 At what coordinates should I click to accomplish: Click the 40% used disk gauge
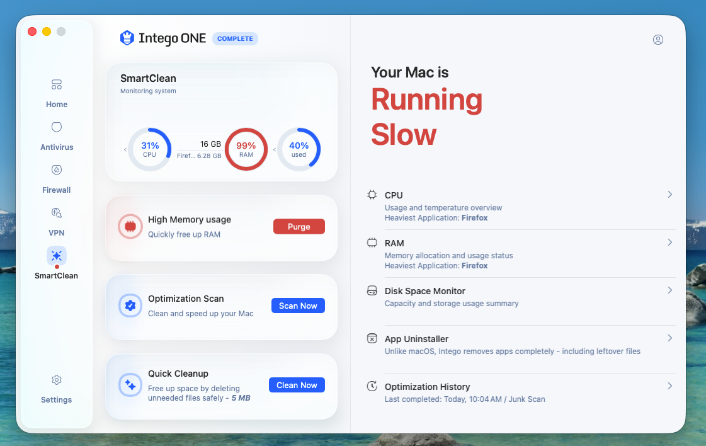point(299,149)
